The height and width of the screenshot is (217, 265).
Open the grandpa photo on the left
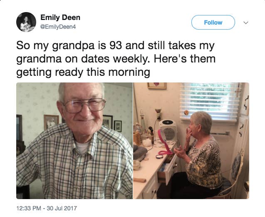[x=74, y=141]
